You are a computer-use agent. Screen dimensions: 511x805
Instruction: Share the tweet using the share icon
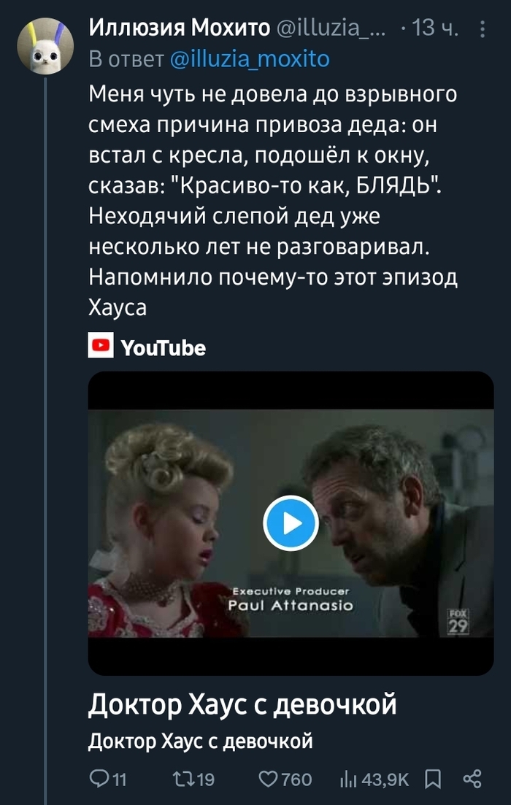(472, 779)
